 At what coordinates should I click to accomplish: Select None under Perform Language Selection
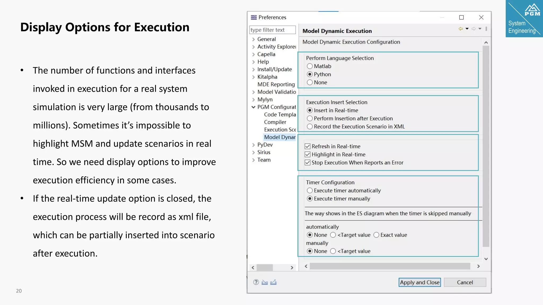tap(310, 82)
